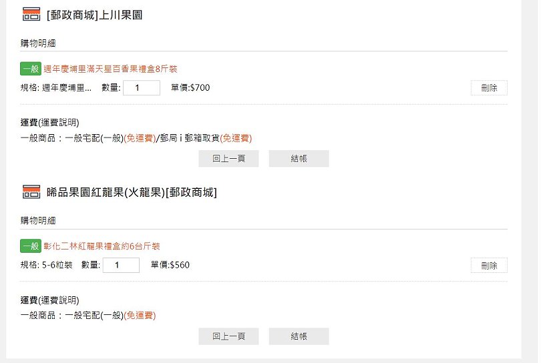Focus the quantity field for 百香果禮盒
This screenshot has width=541, height=363.
click(x=141, y=87)
